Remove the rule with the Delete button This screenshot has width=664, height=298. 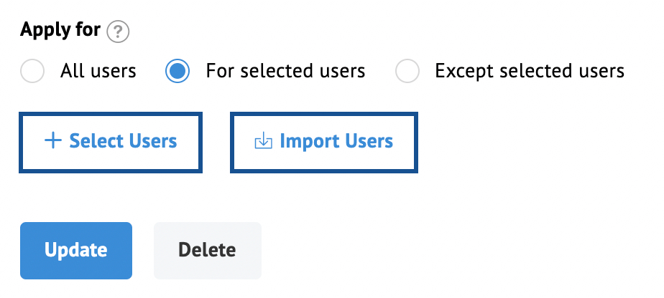click(208, 251)
